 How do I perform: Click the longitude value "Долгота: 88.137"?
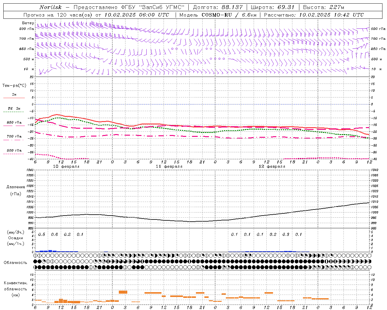[218, 7]
